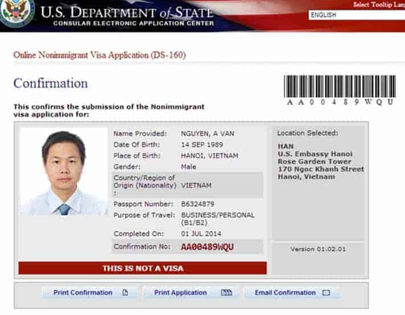Open the ENGLISH tooltip language dropdown
This screenshot has height=315, width=405.
(x=357, y=15)
